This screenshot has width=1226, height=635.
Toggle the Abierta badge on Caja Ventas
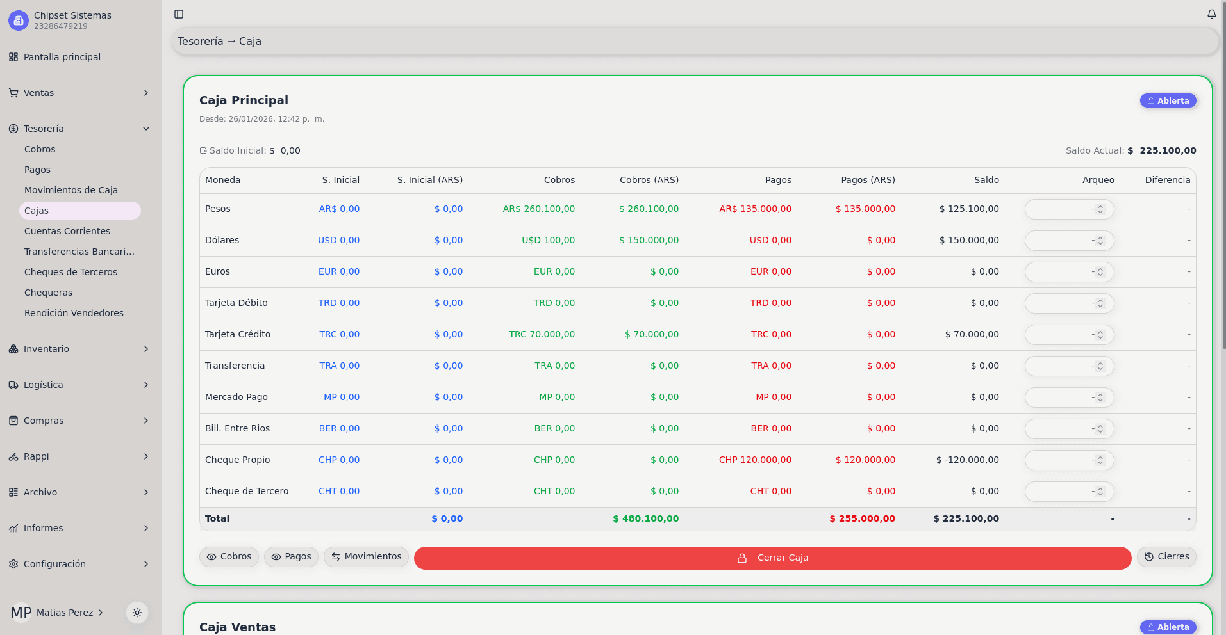pos(1168,627)
